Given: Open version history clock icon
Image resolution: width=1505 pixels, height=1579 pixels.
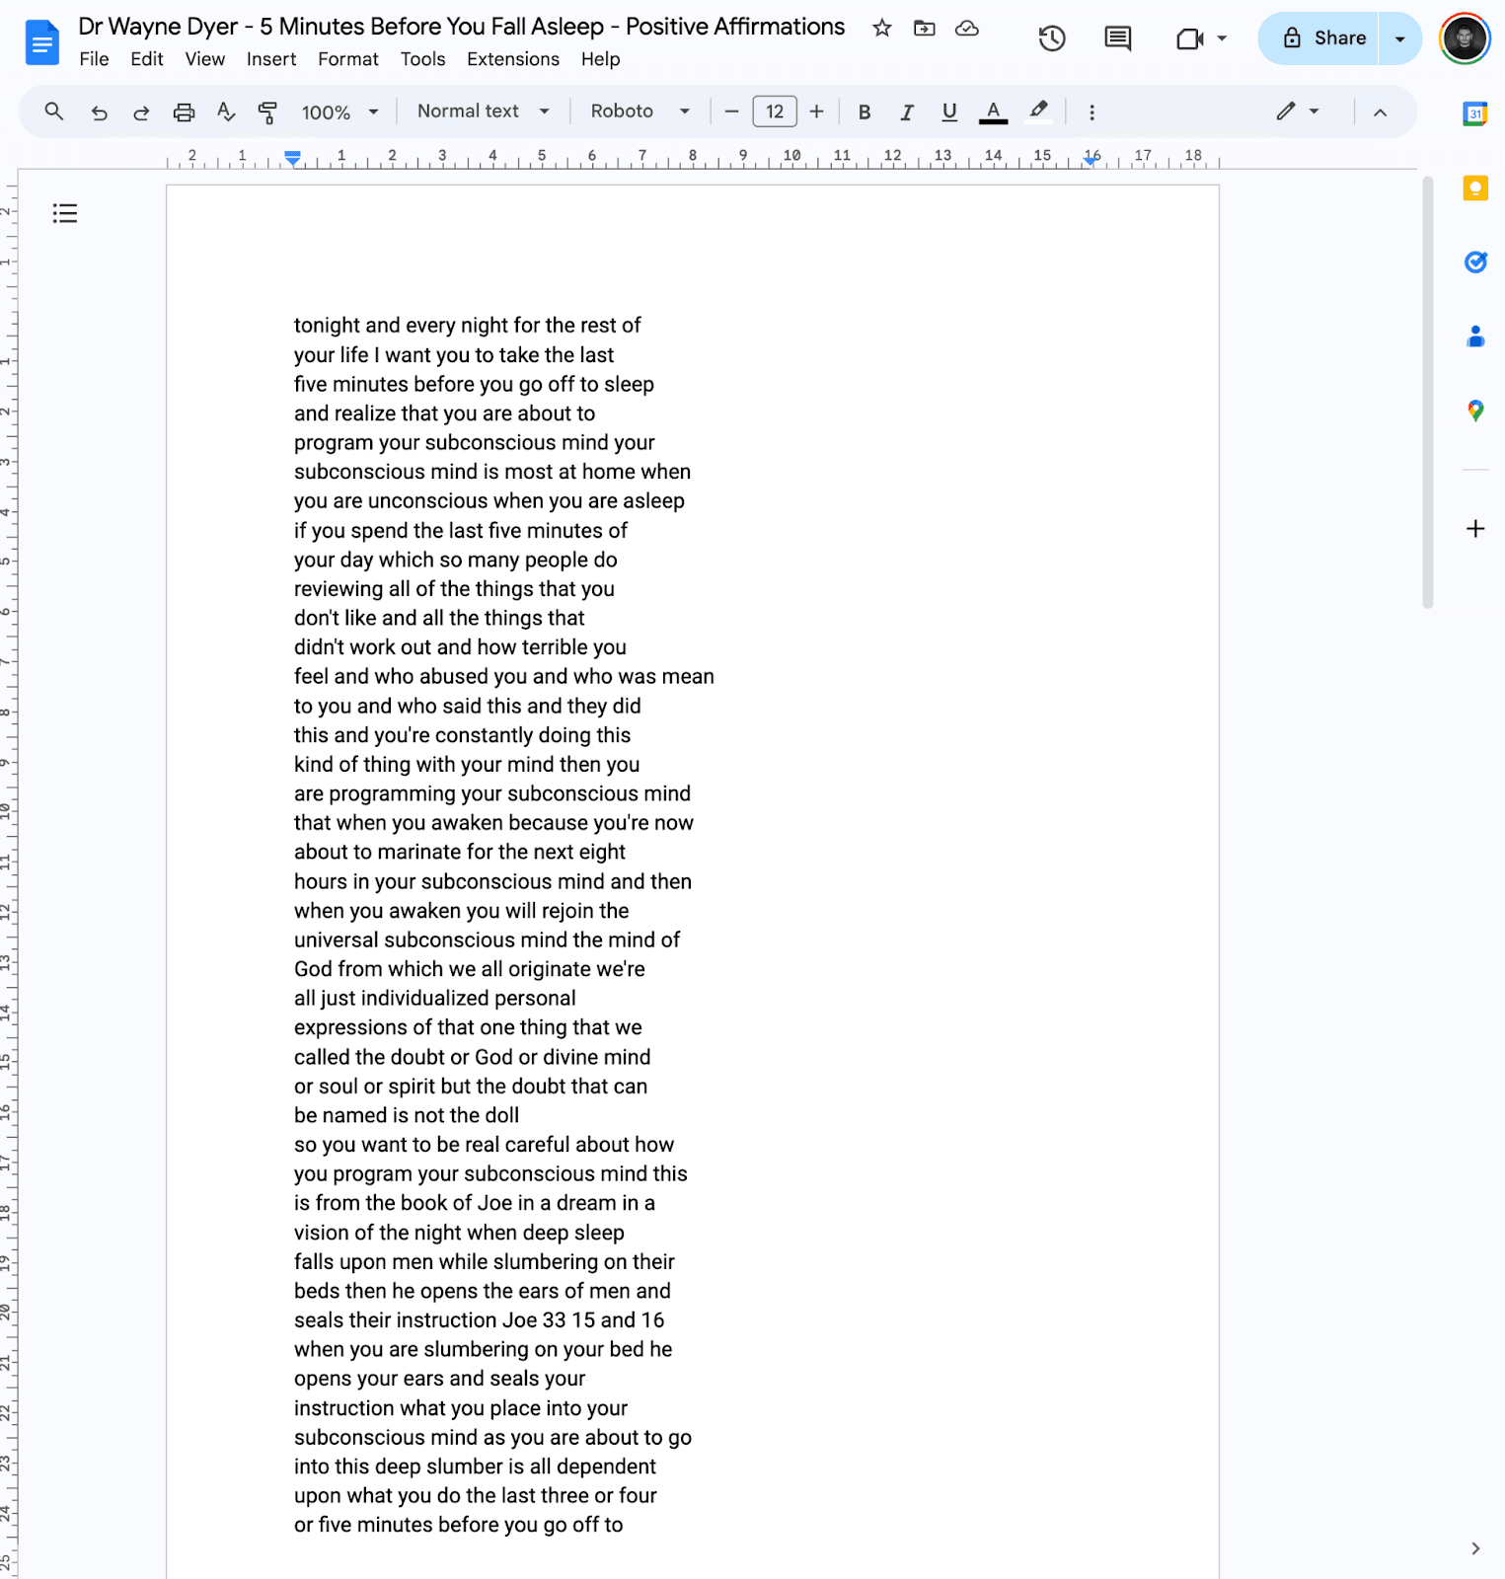Looking at the screenshot, I should (1052, 38).
